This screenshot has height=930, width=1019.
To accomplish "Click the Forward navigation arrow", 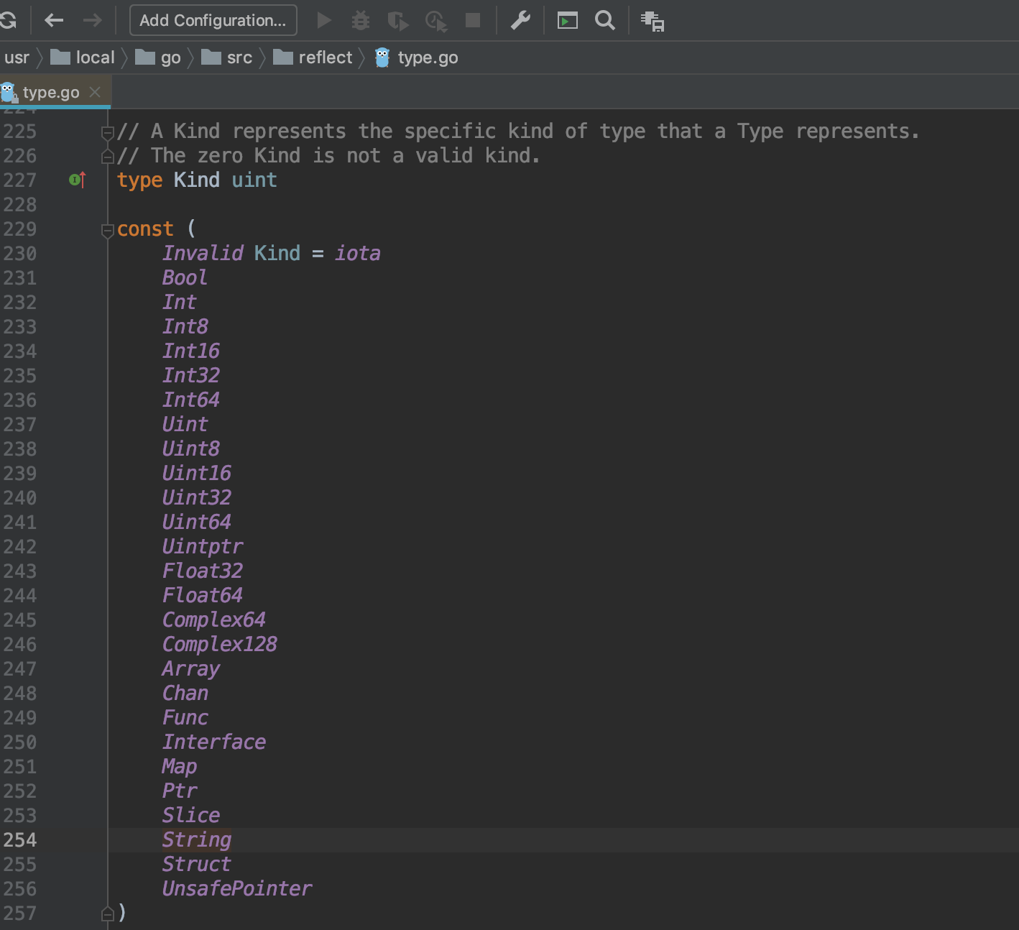I will 92,20.
